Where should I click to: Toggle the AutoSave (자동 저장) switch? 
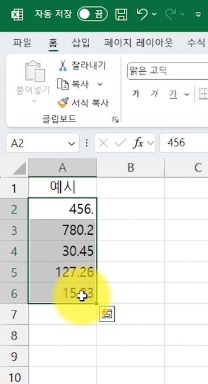tap(93, 14)
